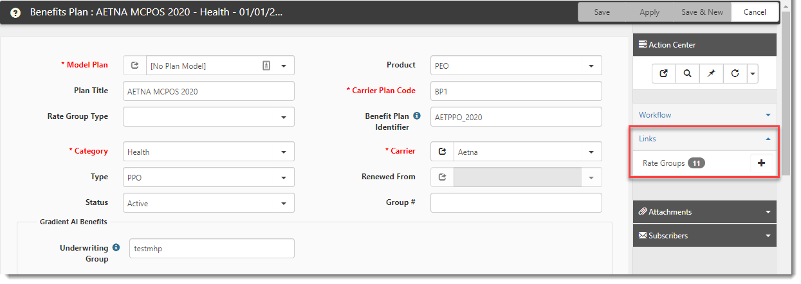Open the Action Center pop-out icon
The height and width of the screenshot is (284, 801).
click(x=663, y=74)
